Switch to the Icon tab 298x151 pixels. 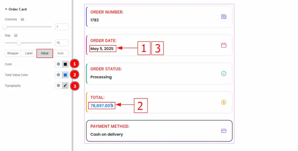pyautogui.click(x=61, y=53)
